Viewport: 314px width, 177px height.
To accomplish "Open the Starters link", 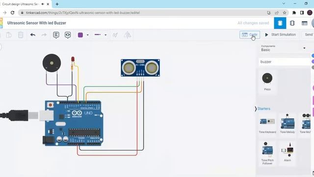I will (264, 109).
